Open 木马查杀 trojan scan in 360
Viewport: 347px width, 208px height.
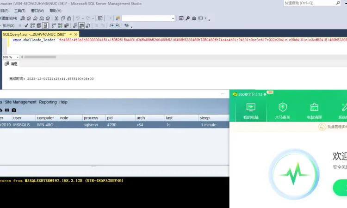(282, 111)
